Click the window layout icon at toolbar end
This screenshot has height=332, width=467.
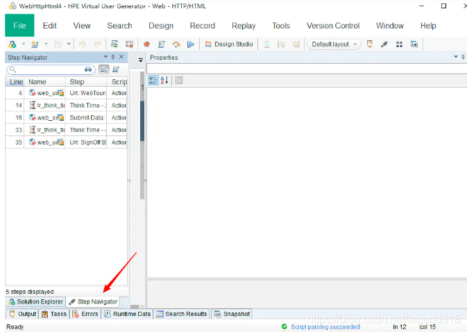(x=414, y=44)
